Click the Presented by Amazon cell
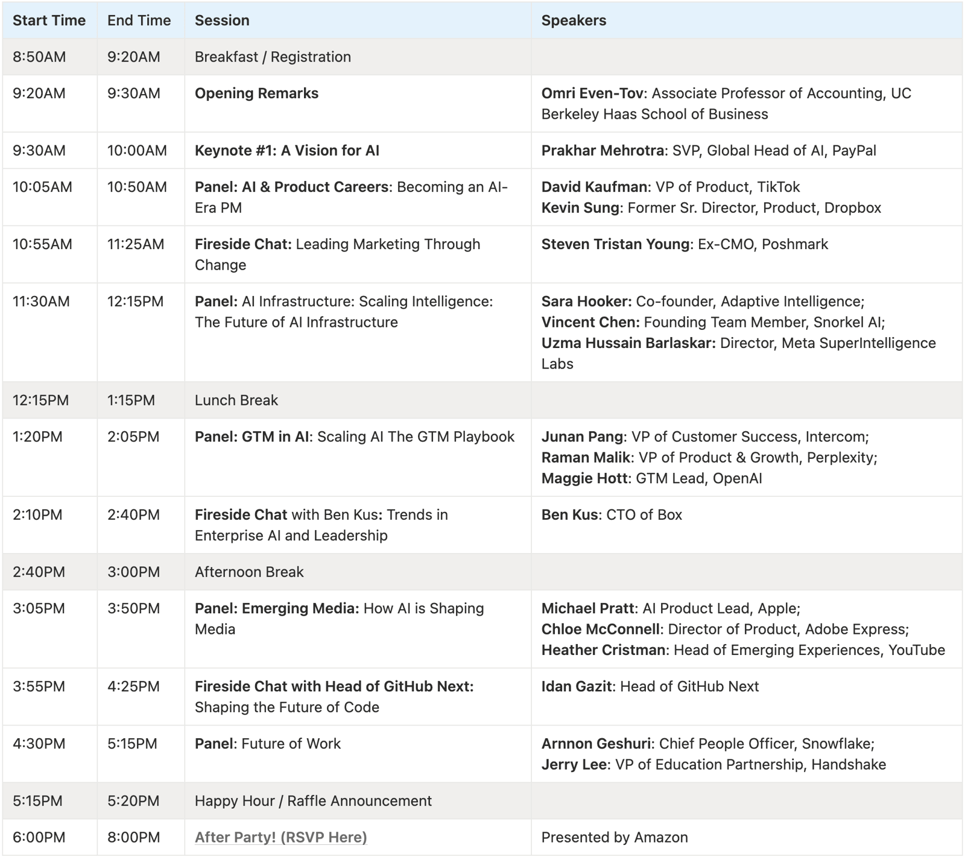Screen dimensions: 965x860 pos(614,837)
